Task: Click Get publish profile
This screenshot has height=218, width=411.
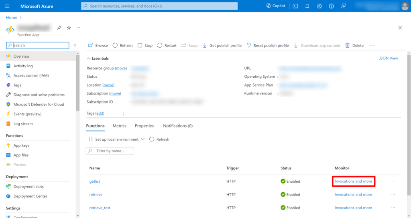Action: pos(222,45)
